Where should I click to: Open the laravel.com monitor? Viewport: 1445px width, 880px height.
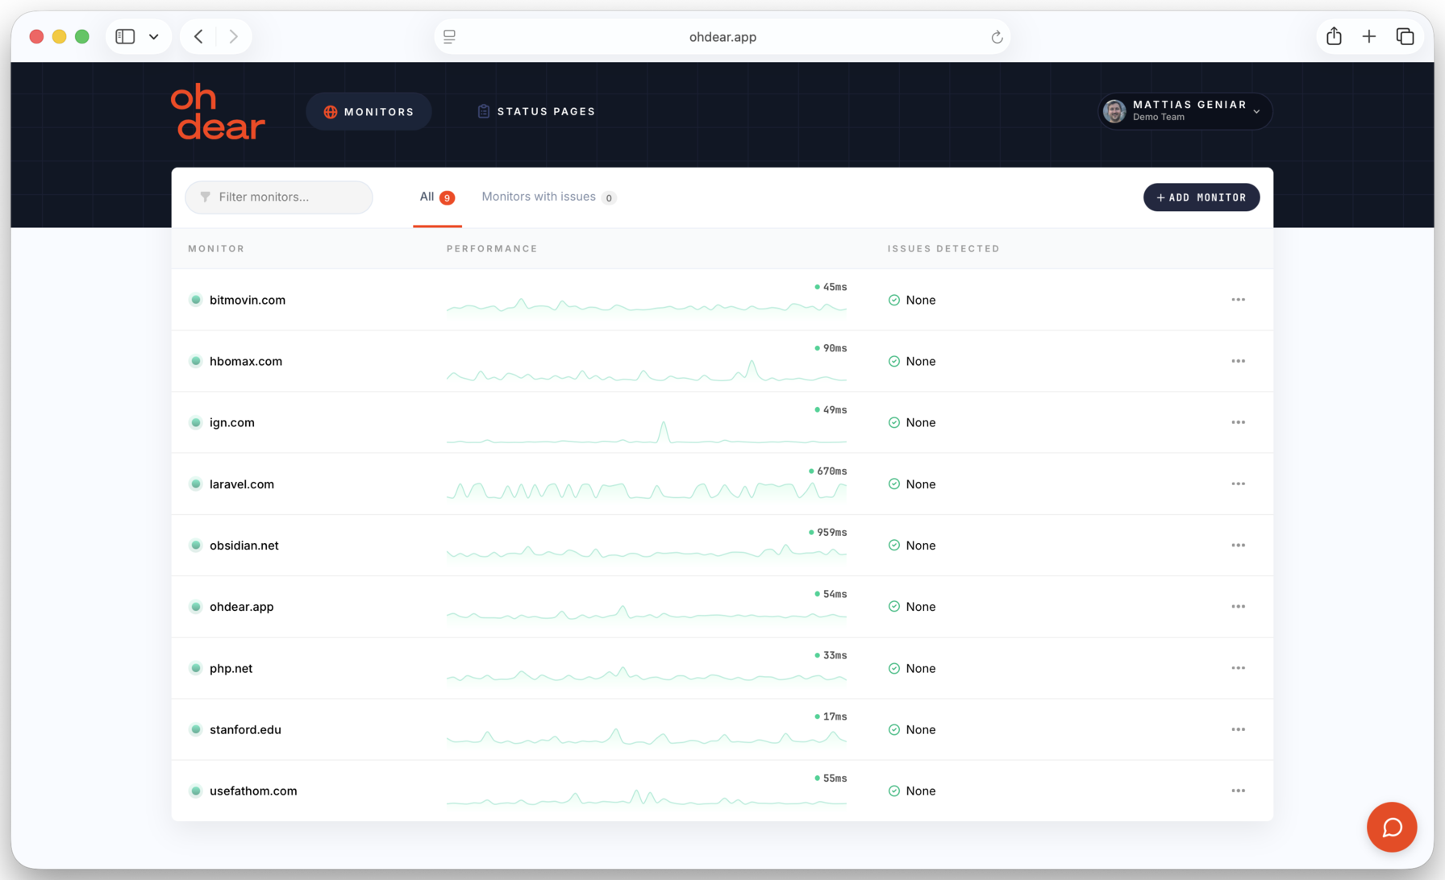[x=242, y=484]
